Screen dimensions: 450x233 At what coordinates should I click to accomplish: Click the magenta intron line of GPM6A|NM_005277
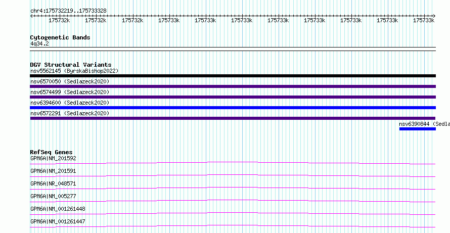tap(233, 200)
